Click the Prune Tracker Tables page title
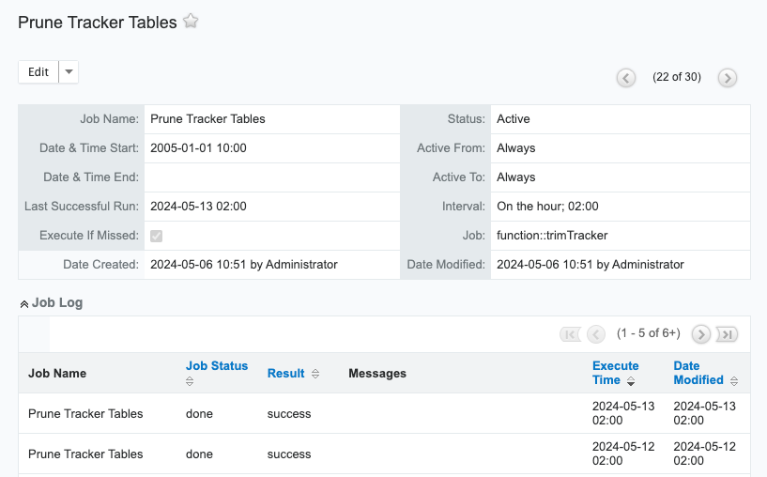 (x=98, y=23)
